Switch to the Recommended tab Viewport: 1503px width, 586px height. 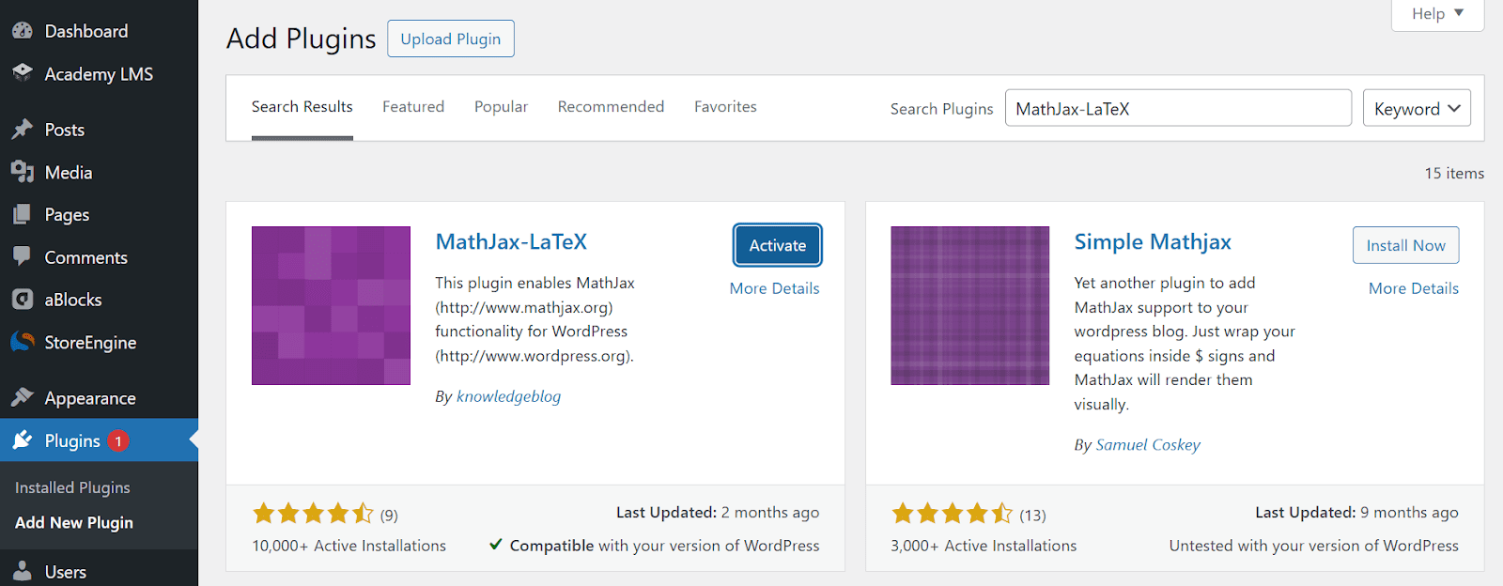click(x=611, y=107)
